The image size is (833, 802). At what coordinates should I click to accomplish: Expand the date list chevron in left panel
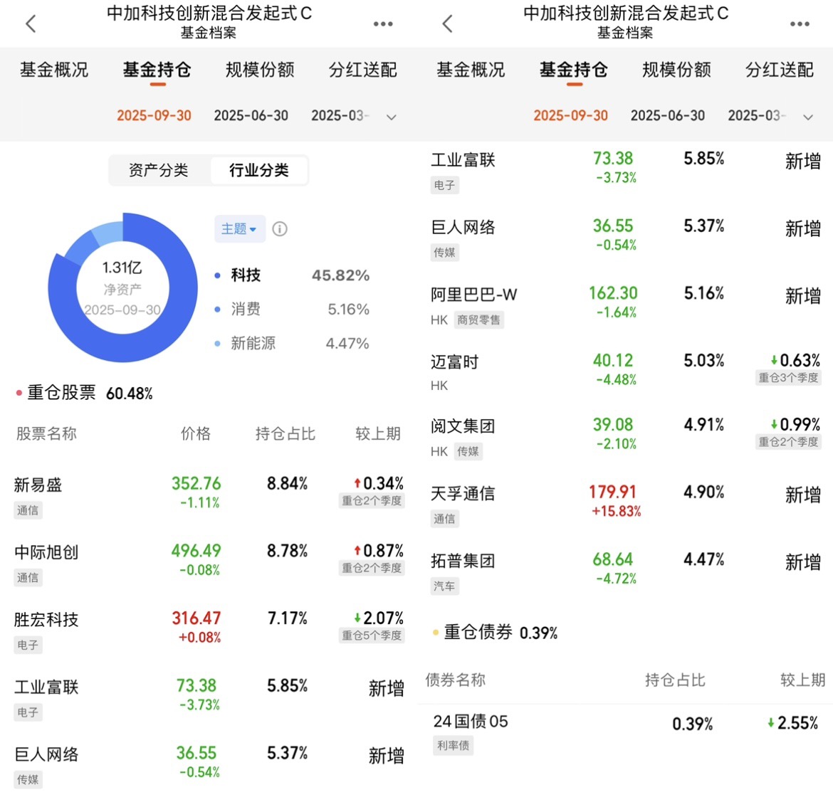click(391, 117)
